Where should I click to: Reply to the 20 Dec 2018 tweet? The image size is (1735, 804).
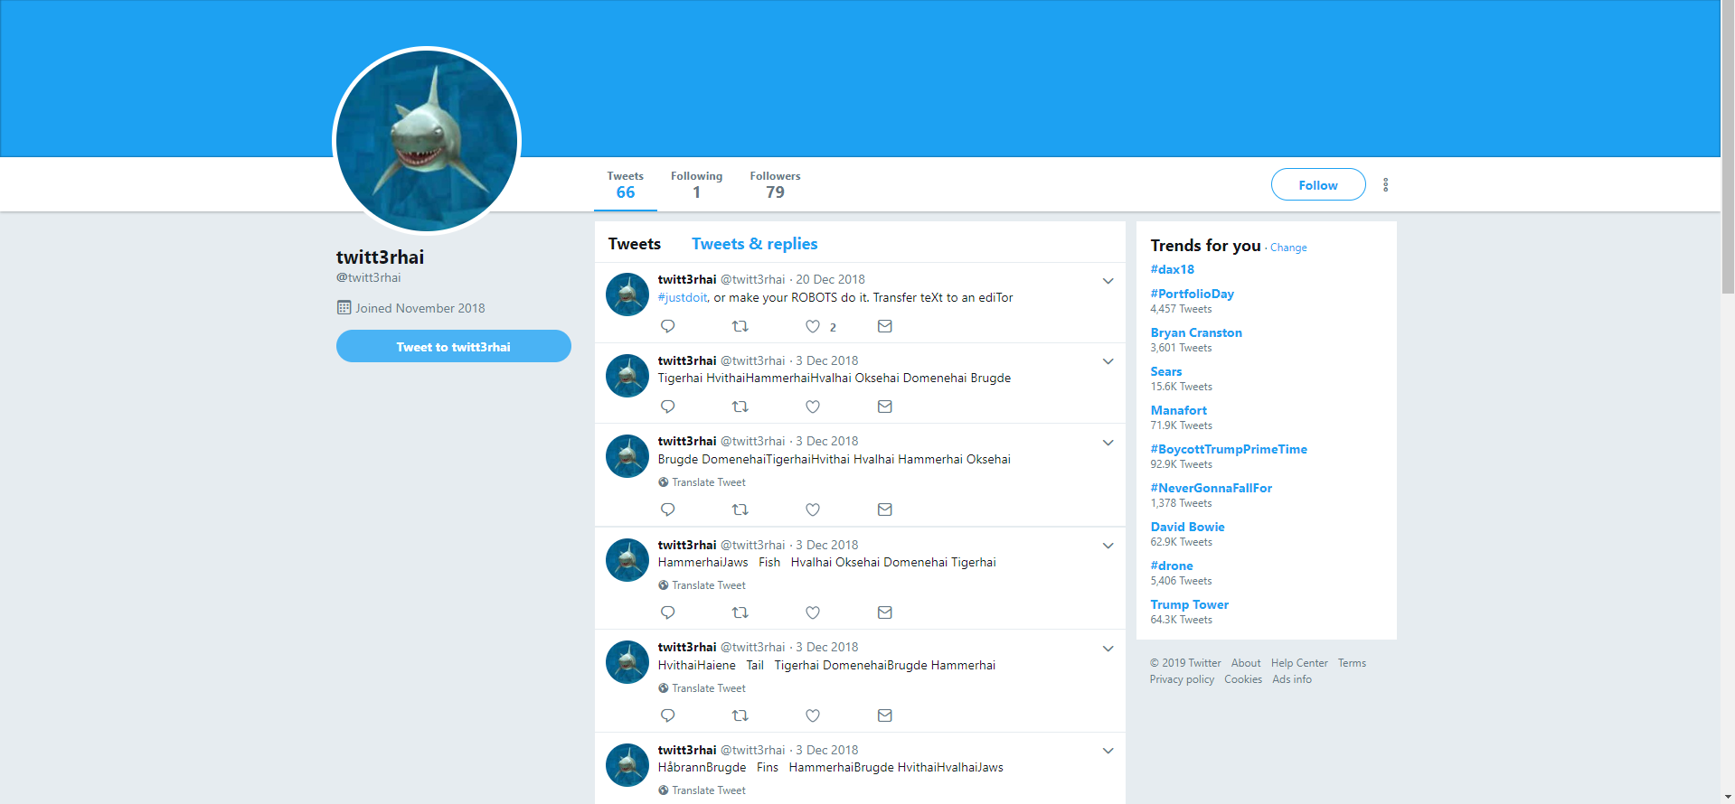click(668, 326)
